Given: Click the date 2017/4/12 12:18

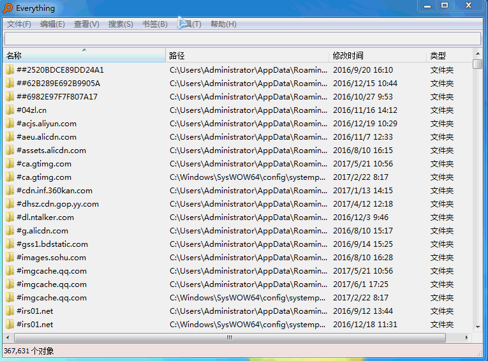Looking at the screenshot, I should pos(363,204).
